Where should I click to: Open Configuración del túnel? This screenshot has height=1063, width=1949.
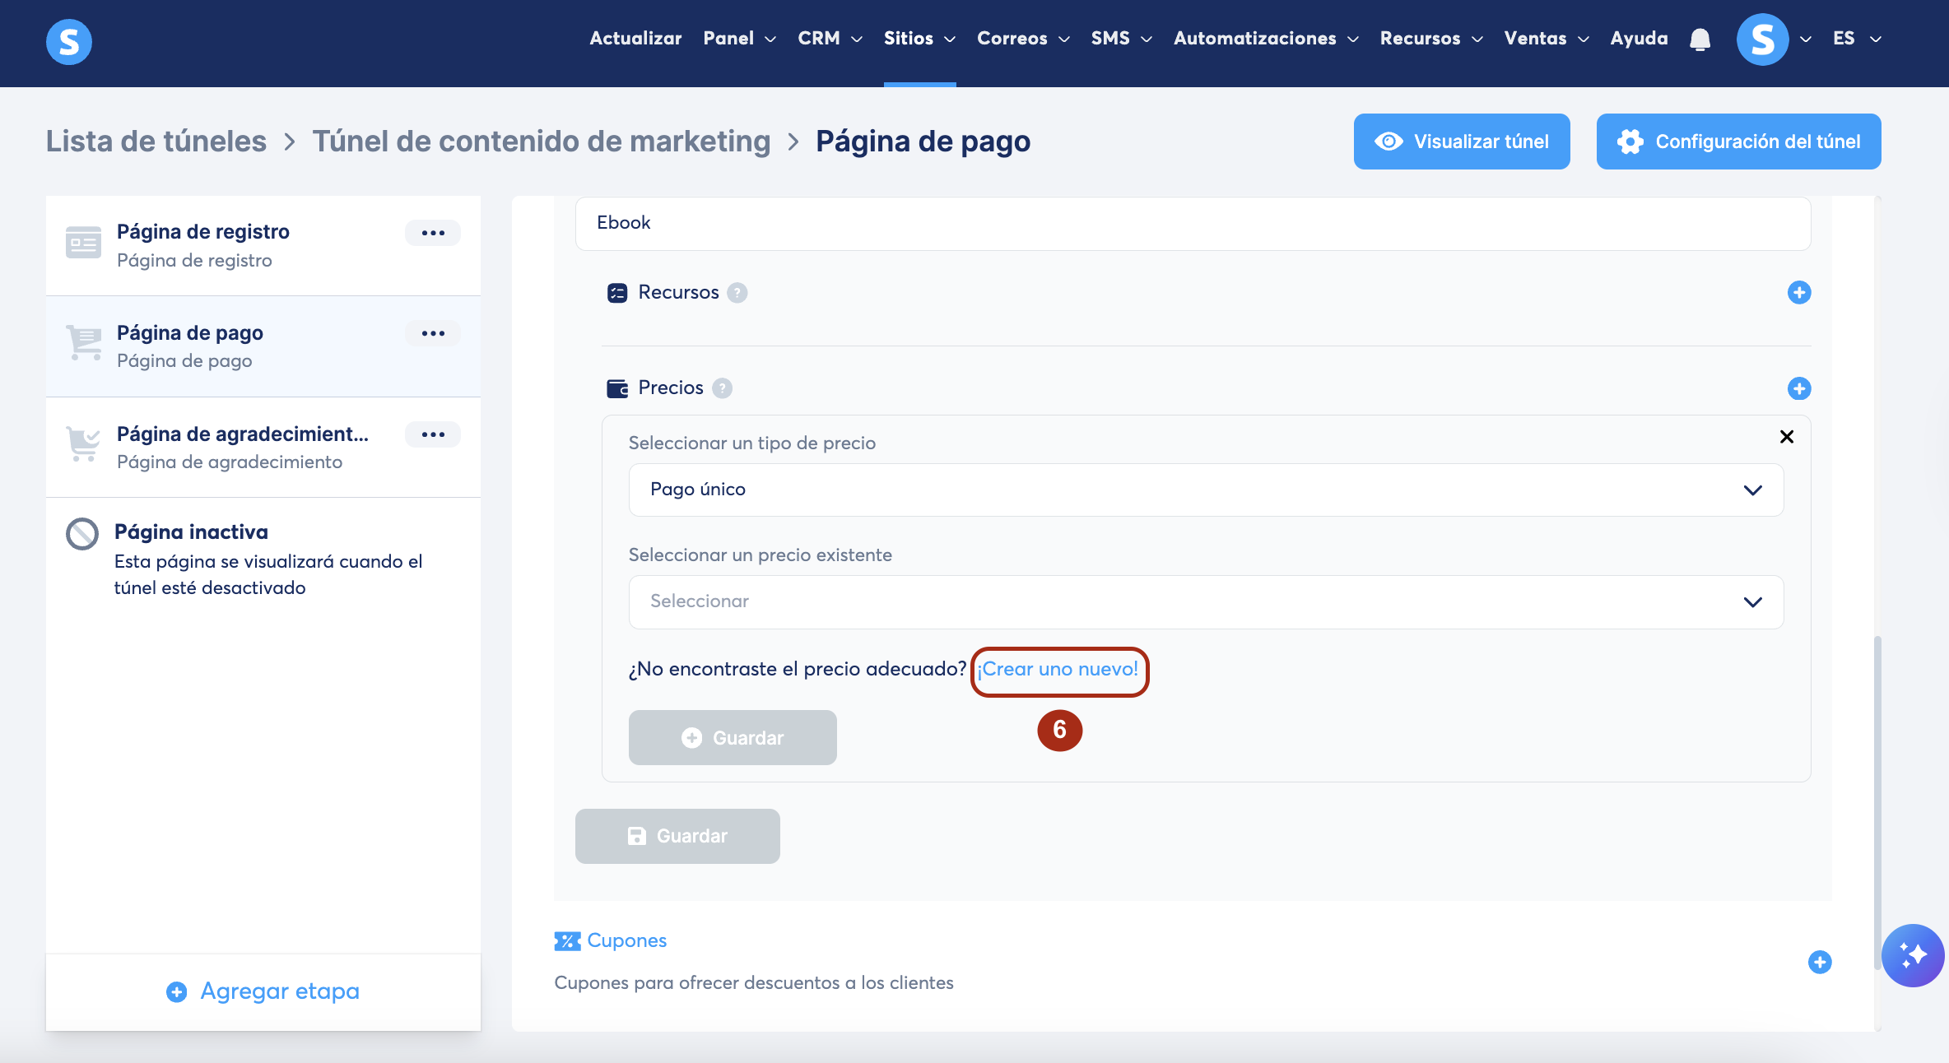[1737, 142]
